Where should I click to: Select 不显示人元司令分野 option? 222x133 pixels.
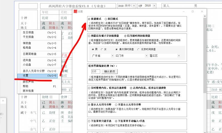(116, 105)
